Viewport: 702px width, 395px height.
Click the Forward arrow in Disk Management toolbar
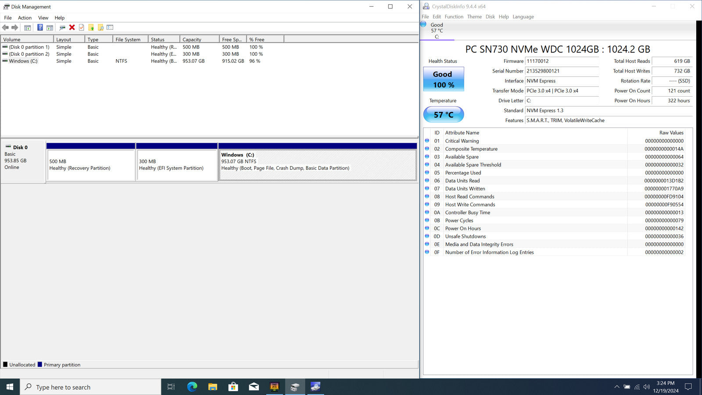(15, 28)
